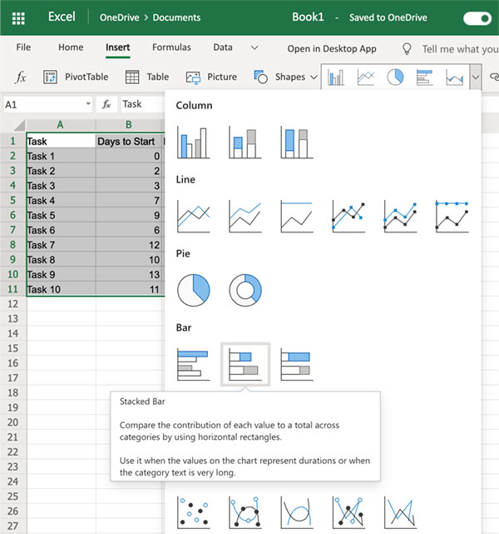Select the basic Line chart
Image resolution: width=499 pixels, height=534 pixels.
pyautogui.click(x=194, y=217)
